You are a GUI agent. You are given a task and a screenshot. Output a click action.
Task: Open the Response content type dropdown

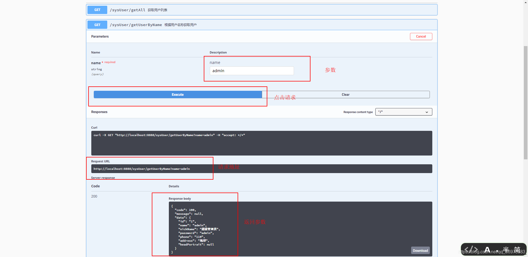click(x=403, y=112)
